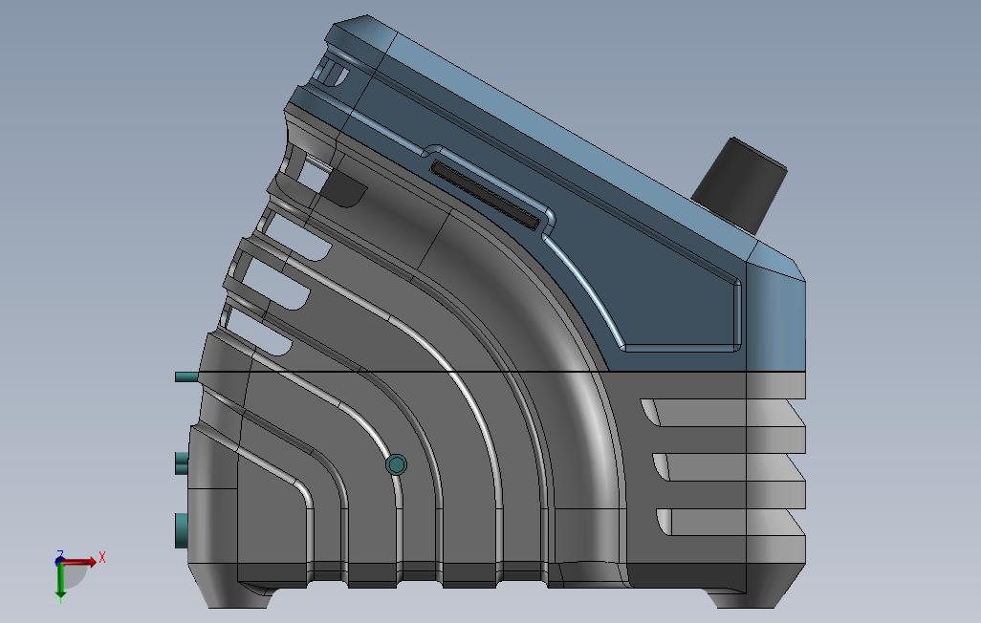Select the teal pin protruding at the split line
This screenshot has height=623, width=981.
[x=186, y=376]
